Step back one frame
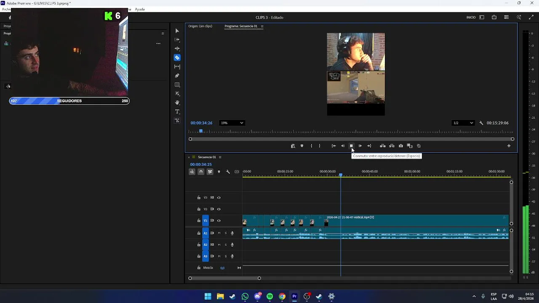 point(342,146)
